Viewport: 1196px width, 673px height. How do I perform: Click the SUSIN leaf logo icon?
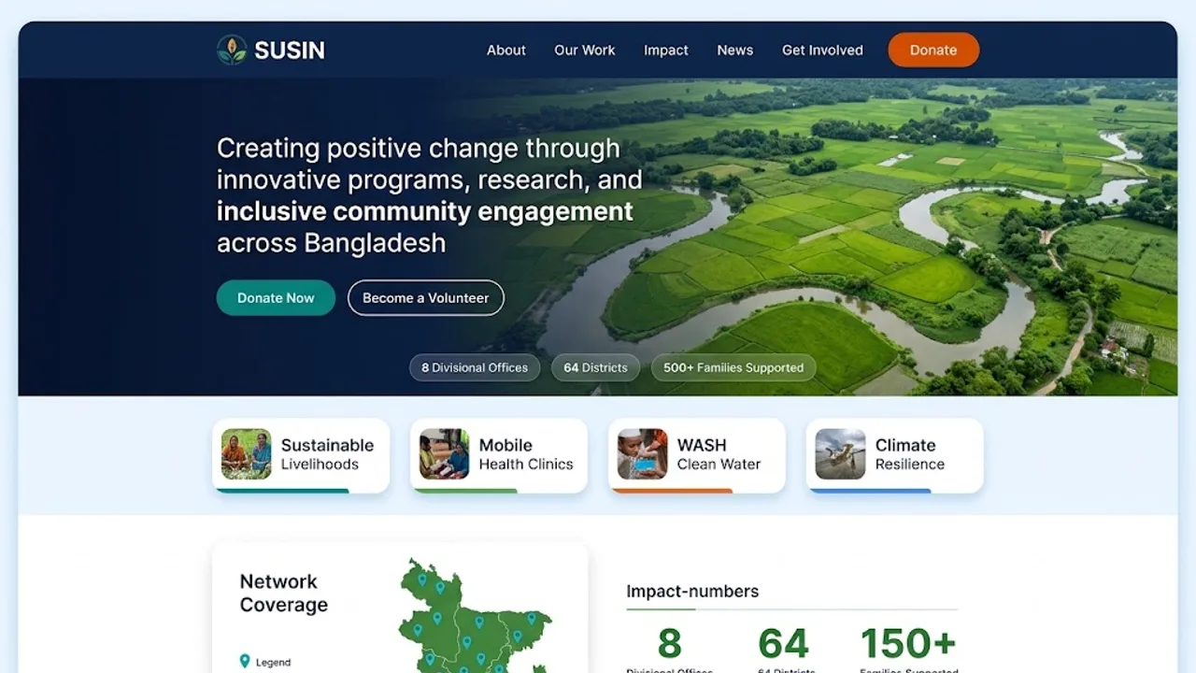tap(232, 50)
